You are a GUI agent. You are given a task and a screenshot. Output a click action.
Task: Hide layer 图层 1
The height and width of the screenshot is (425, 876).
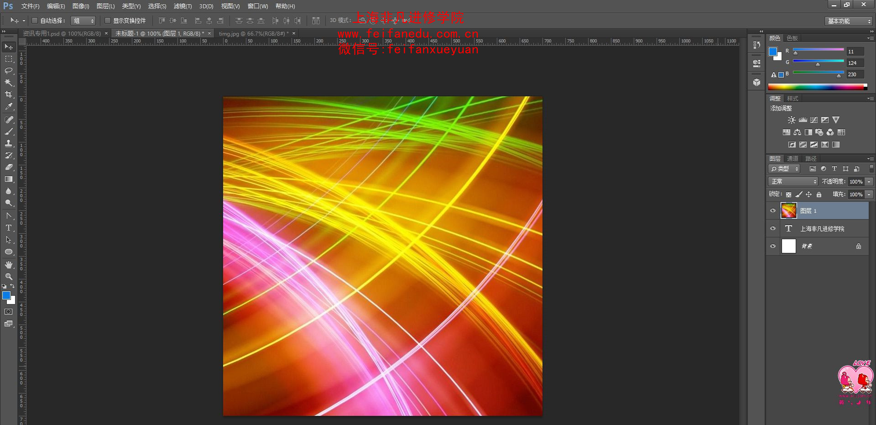[x=773, y=211]
